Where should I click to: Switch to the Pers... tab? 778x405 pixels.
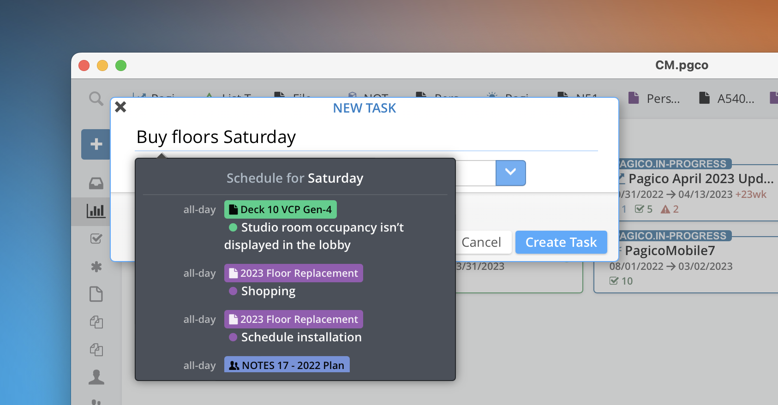pyautogui.click(x=654, y=98)
